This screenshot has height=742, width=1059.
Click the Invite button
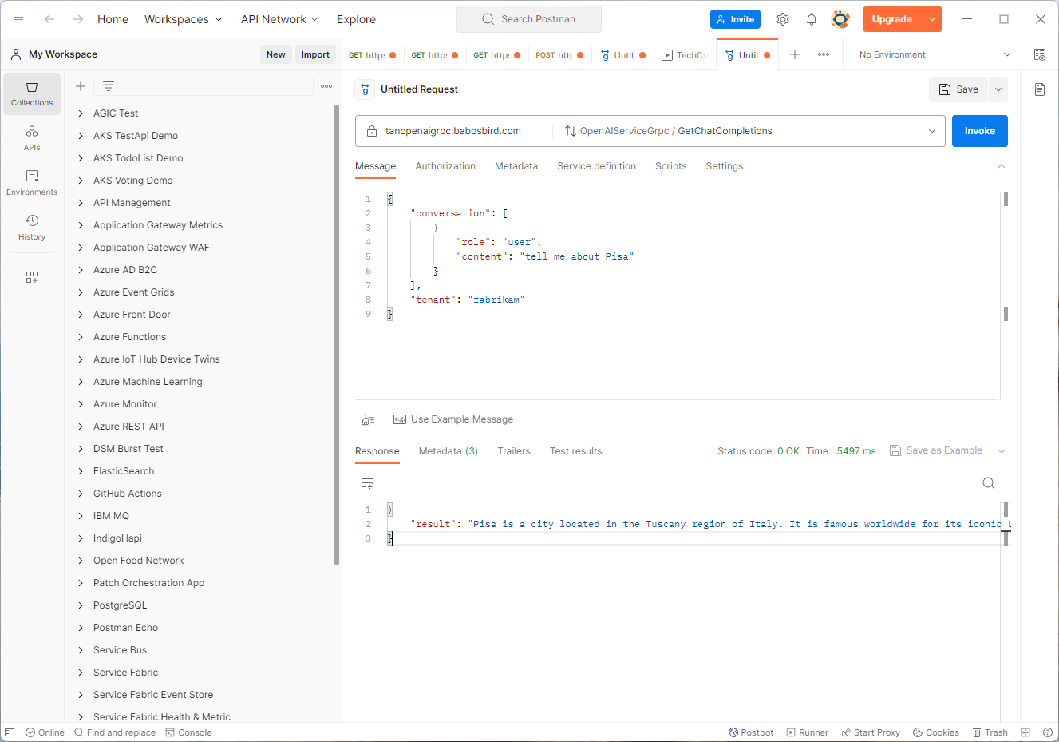[x=735, y=19]
